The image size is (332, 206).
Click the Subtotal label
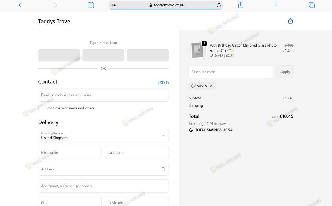(x=195, y=98)
